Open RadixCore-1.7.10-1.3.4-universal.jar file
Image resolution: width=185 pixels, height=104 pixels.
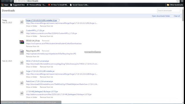[40, 81]
